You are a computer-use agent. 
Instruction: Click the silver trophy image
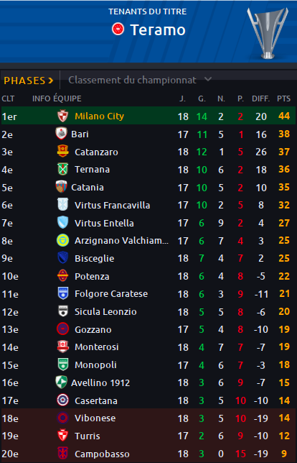click(x=268, y=32)
